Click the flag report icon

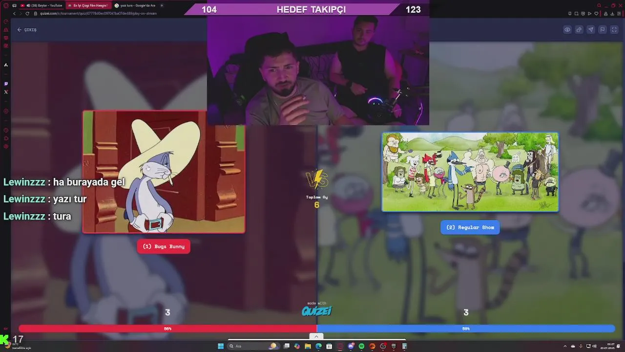tap(603, 30)
